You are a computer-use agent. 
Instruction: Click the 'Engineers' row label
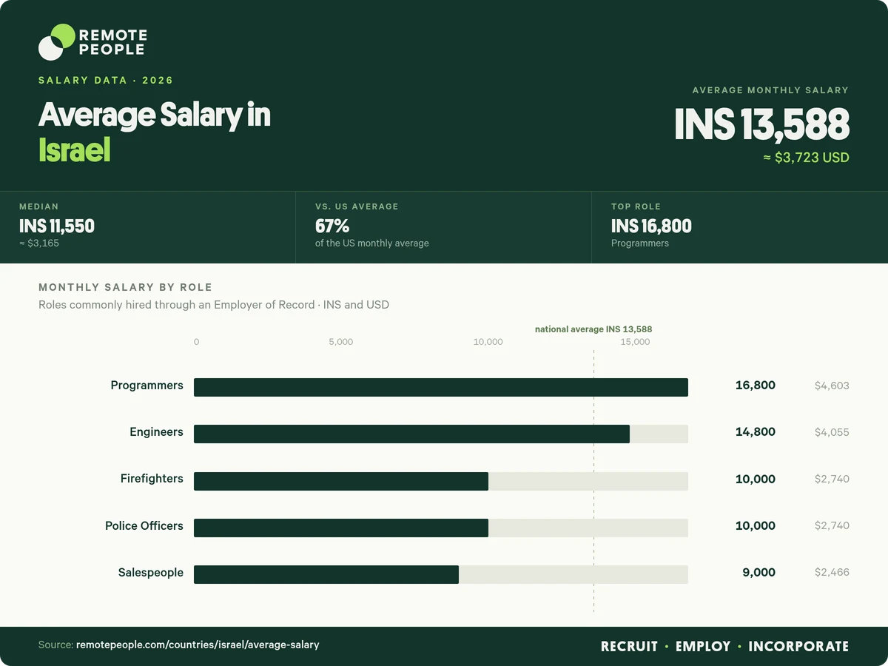[x=156, y=432]
